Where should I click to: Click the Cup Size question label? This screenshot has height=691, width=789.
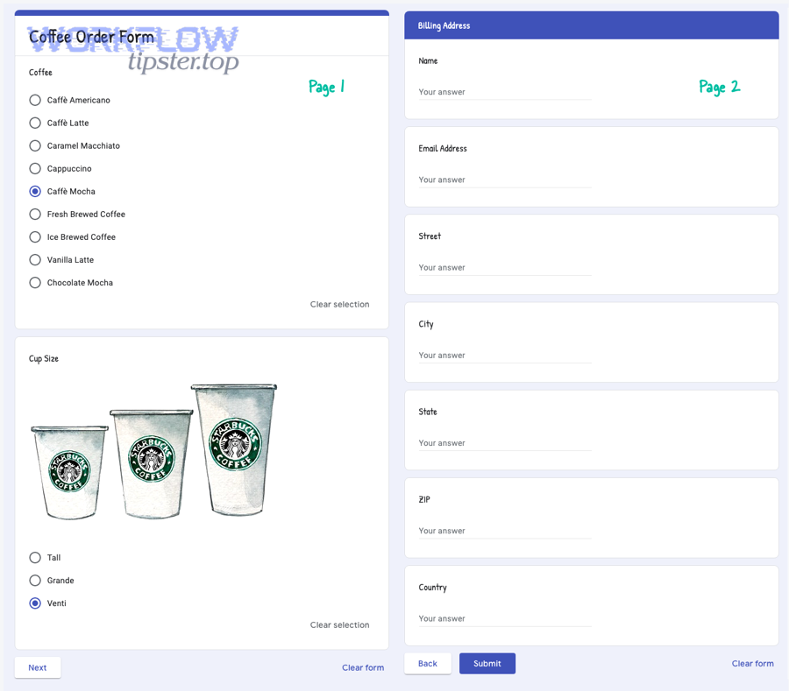click(x=44, y=358)
